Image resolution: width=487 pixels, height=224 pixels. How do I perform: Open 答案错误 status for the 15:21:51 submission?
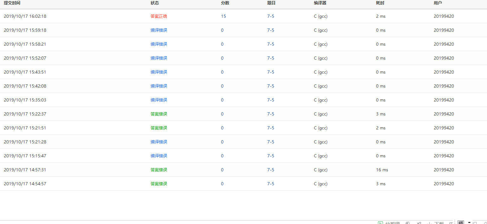click(x=159, y=128)
